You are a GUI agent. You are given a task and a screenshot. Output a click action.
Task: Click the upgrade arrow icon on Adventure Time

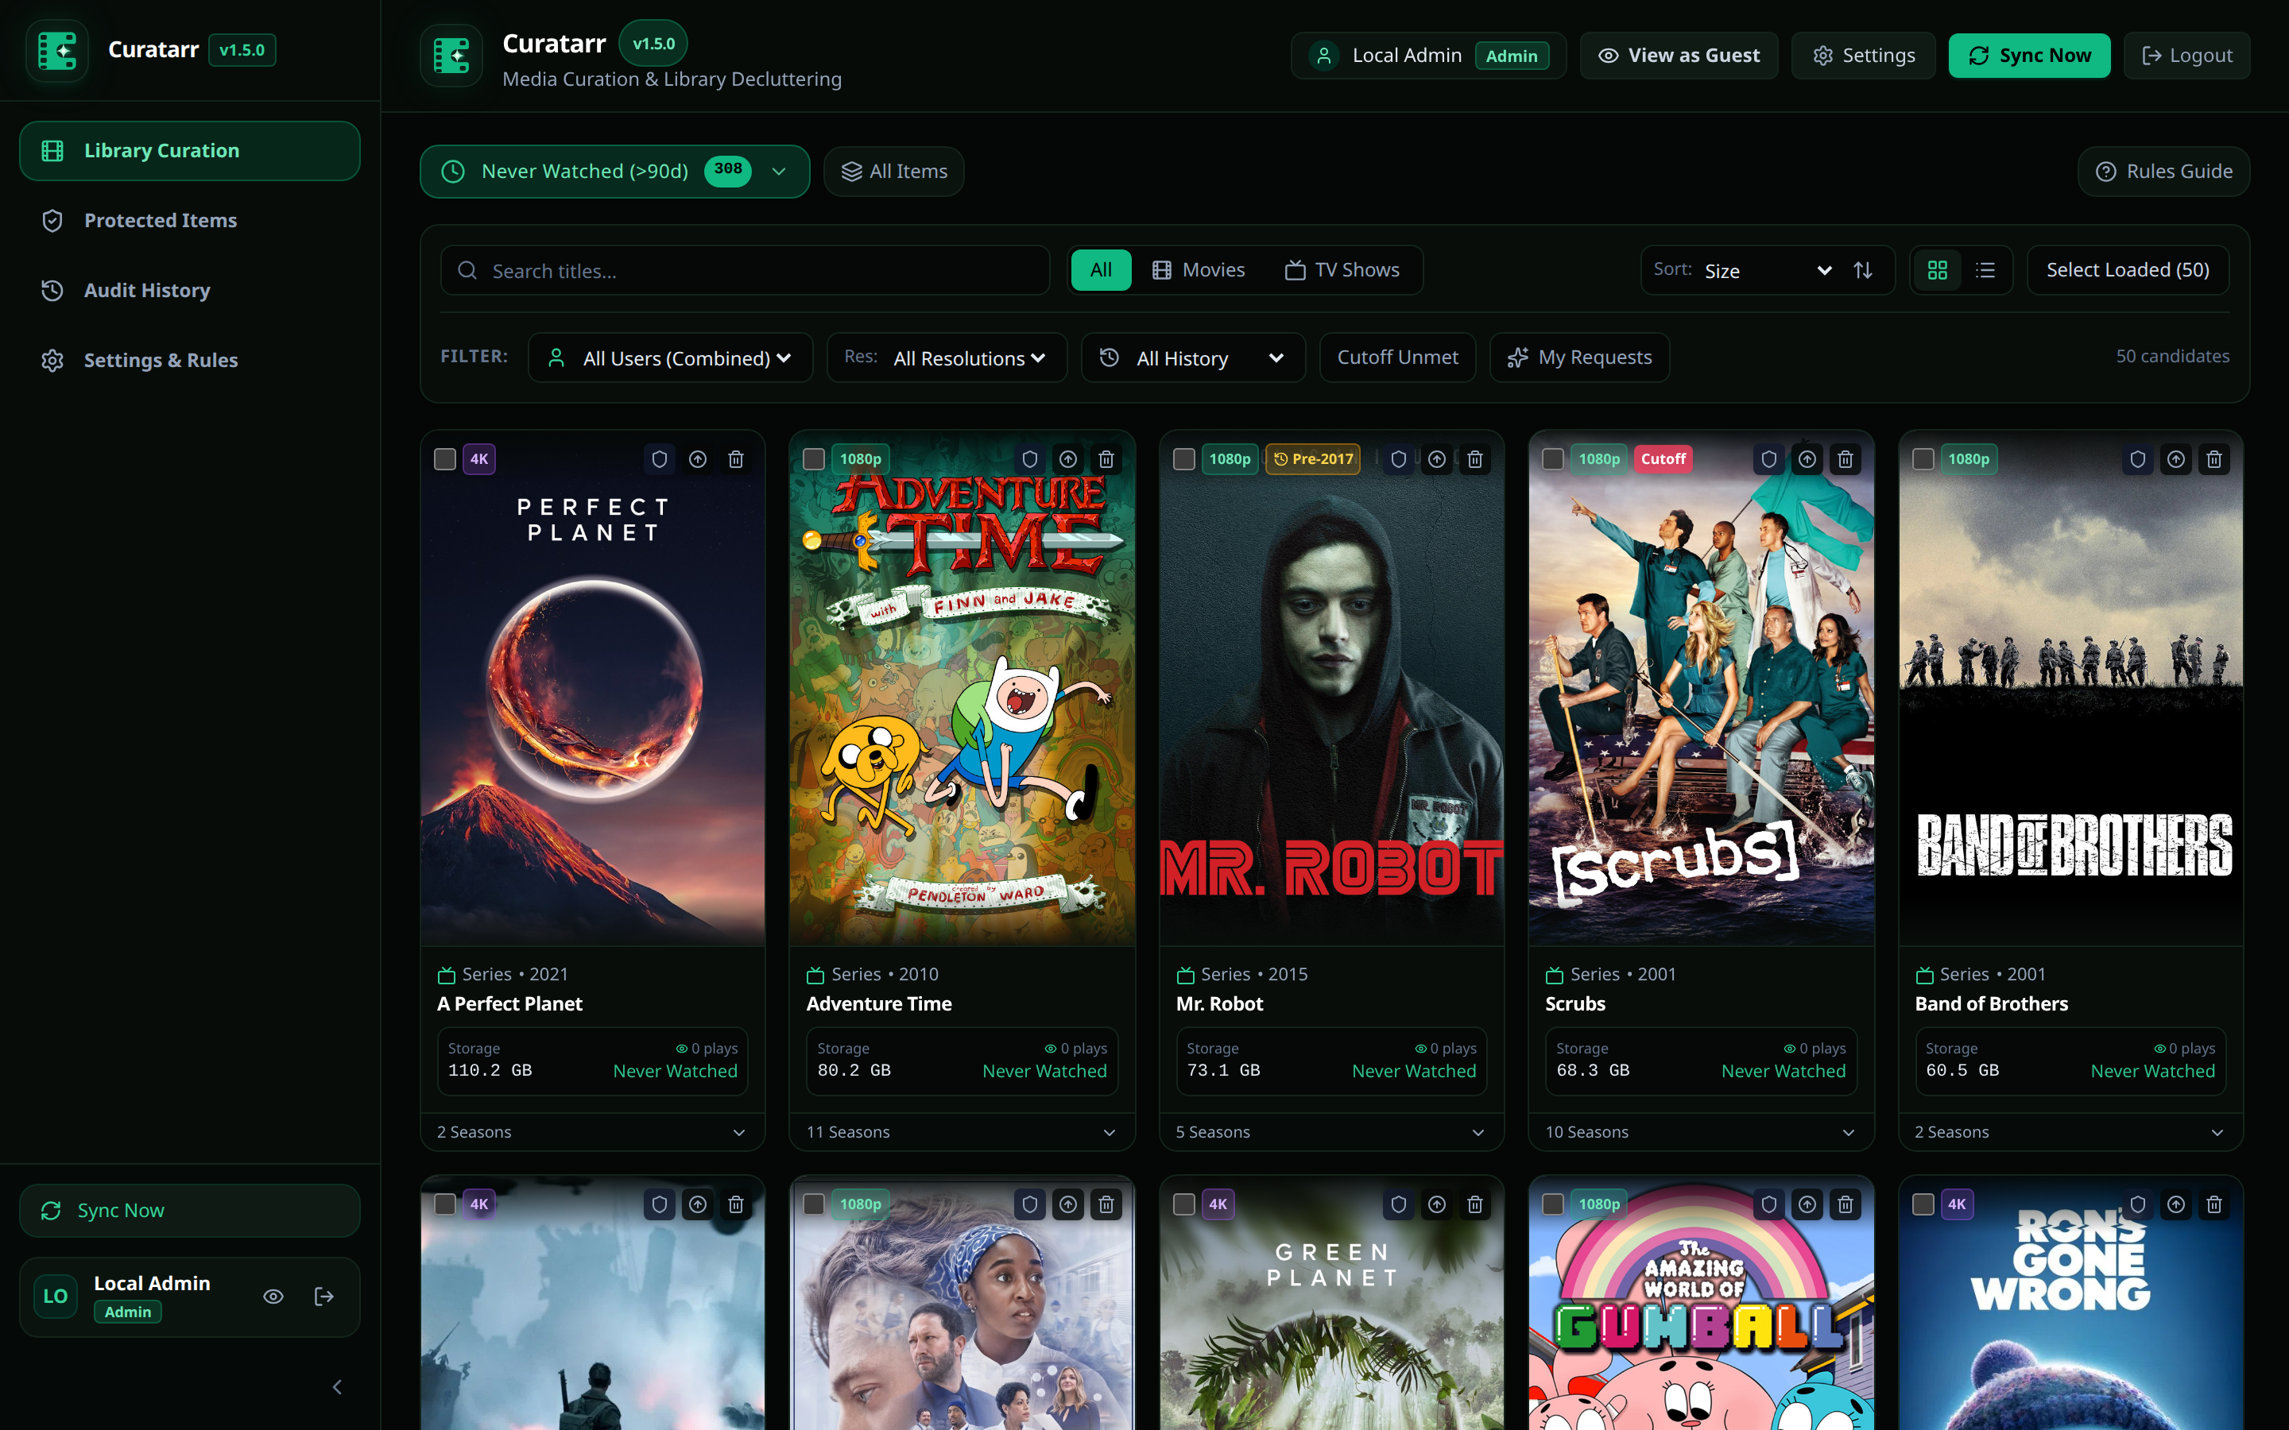point(1068,458)
